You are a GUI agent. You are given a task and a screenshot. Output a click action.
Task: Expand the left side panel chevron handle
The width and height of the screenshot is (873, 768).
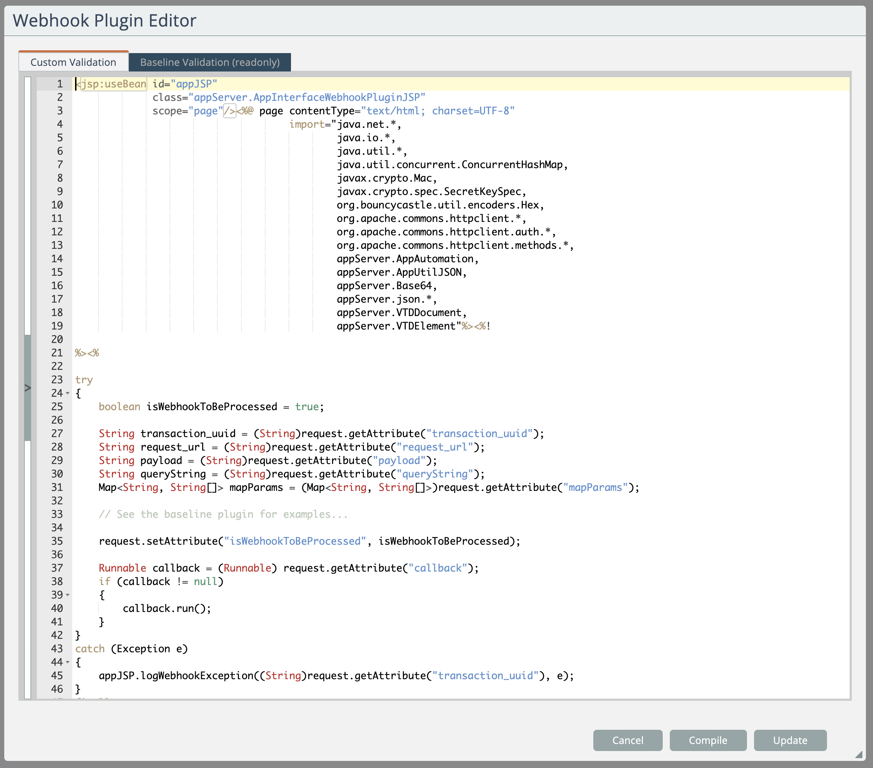coord(28,388)
